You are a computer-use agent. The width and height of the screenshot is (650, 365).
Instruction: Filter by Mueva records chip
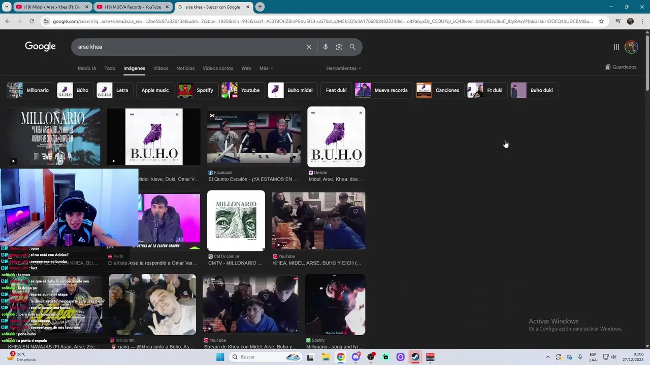click(x=383, y=90)
